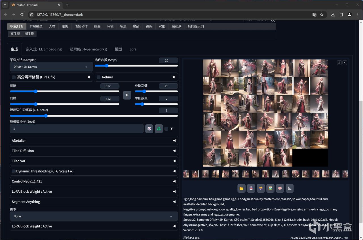This screenshot has width=363, height=240.
Task: Click the 反向提示词 category button
Action: tap(196, 26)
